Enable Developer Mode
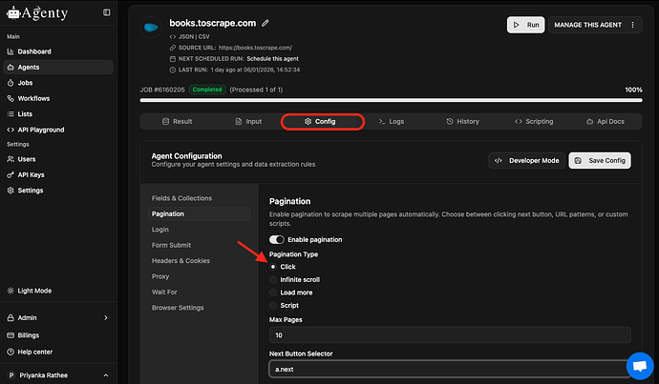This screenshot has height=384, width=659. 526,161
